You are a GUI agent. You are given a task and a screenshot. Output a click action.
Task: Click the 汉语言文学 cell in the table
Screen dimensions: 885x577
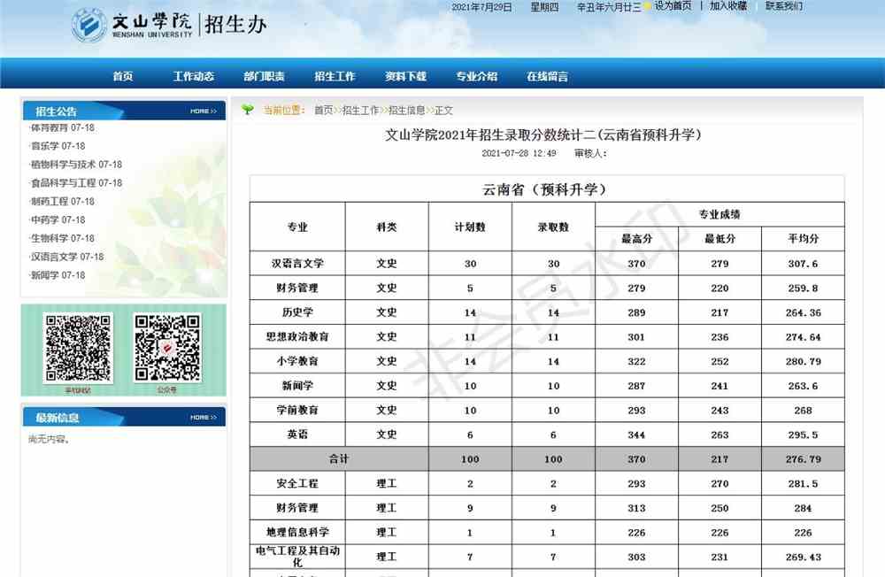[x=297, y=264]
